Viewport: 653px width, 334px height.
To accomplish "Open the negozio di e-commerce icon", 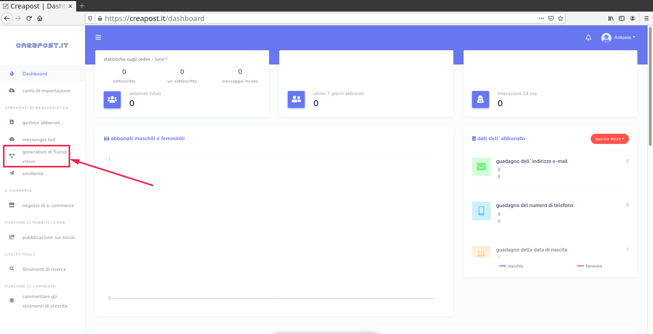I will 12,205.
